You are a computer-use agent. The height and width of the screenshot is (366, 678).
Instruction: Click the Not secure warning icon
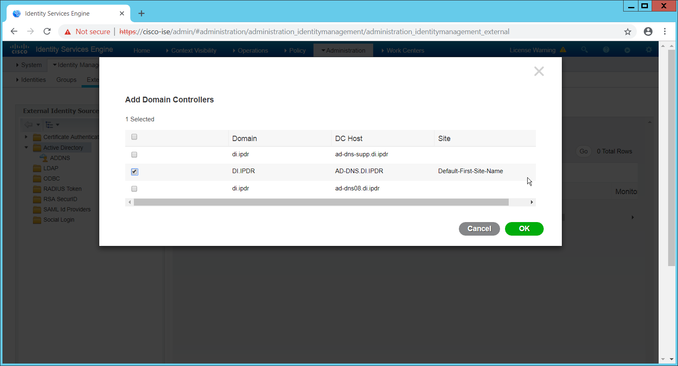[x=68, y=32]
